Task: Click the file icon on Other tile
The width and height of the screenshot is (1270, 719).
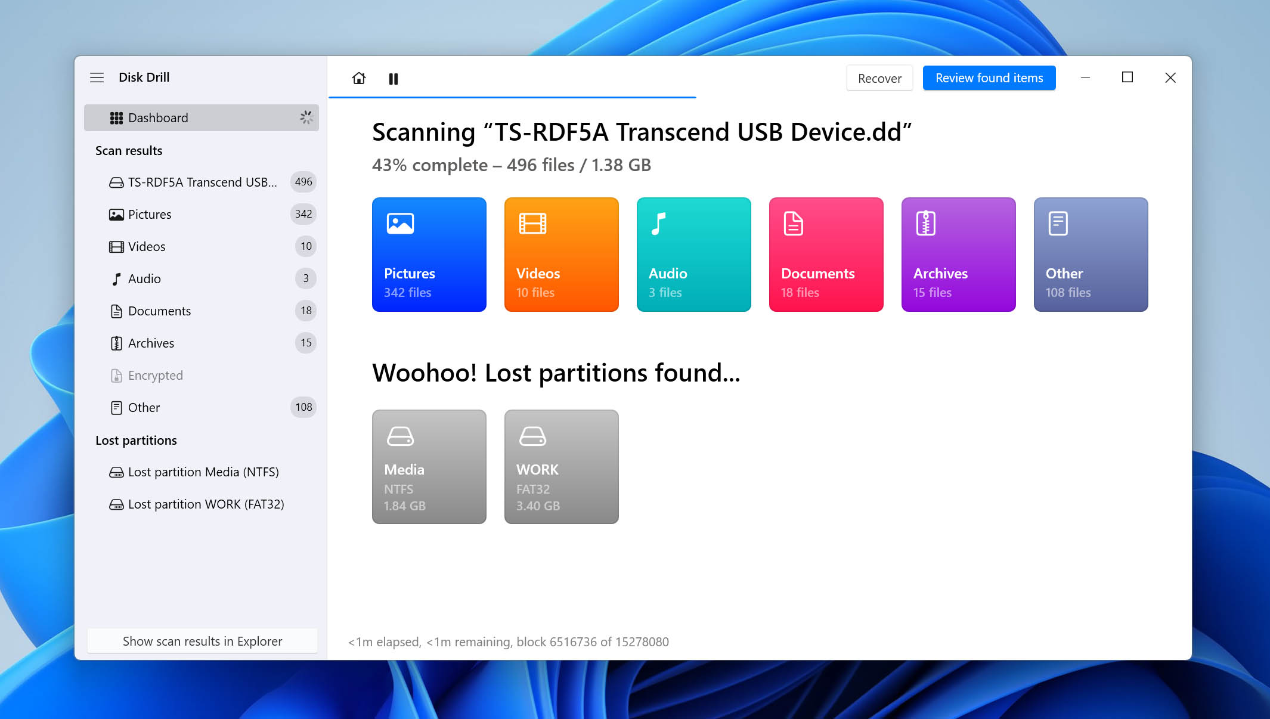Action: click(1058, 224)
